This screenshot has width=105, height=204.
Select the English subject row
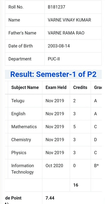point(53,114)
